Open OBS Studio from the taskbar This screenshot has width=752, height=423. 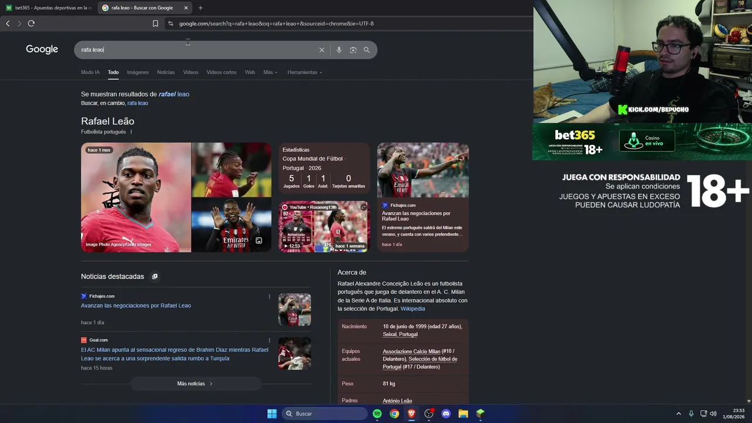click(429, 414)
